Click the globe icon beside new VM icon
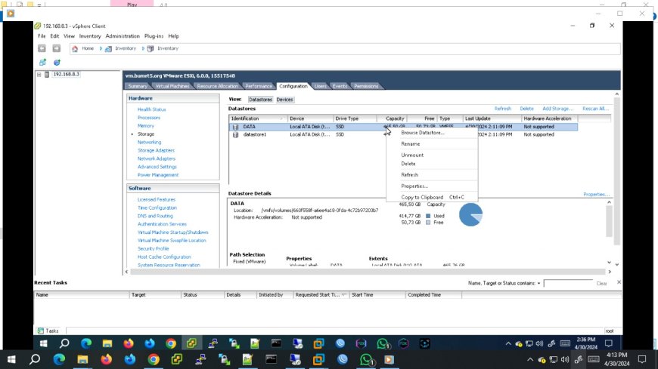658x369 pixels. tap(57, 63)
